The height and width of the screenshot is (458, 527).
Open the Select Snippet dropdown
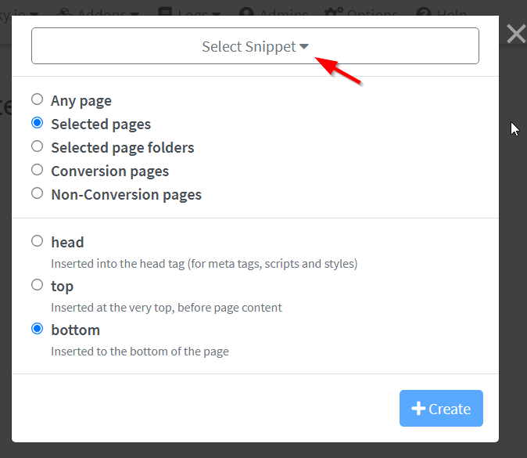[255, 46]
